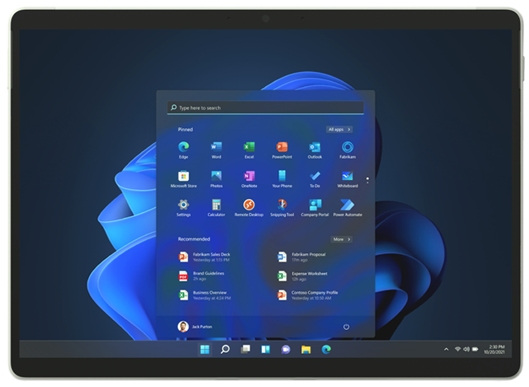Image resolution: width=529 pixels, height=387 pixels.
Task: Open Edge from the taskbar
Action: tap(326, 349)
